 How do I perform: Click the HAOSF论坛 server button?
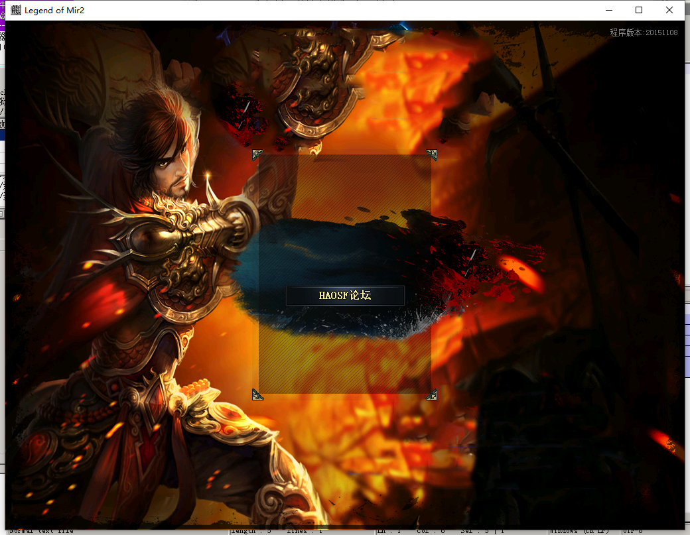pyautogui.click(x=345, y=296)
